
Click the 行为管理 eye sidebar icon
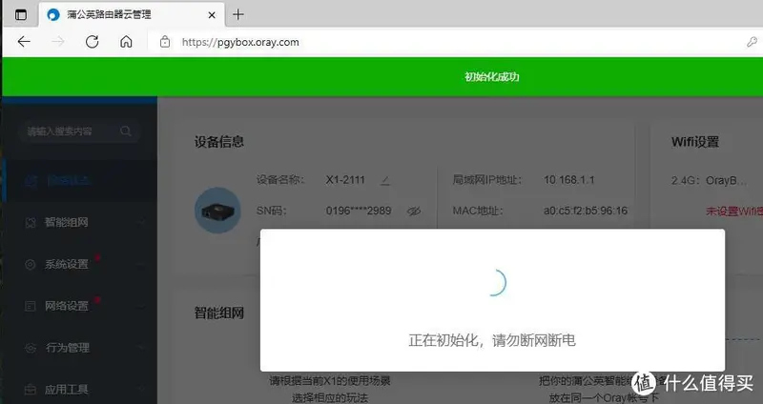[x=31, y=348]
